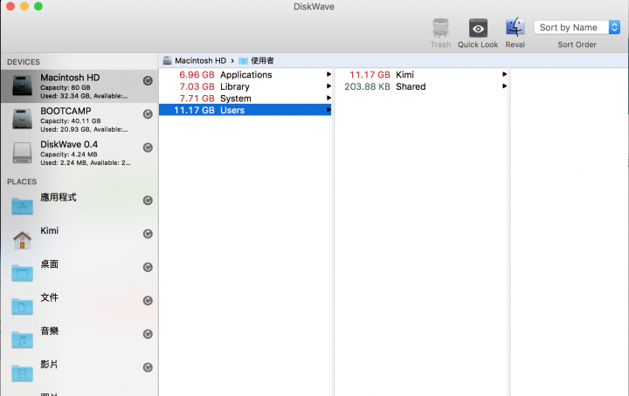Viewport: 629px width, 396px height.
Task: Close the DiskWave window
Action: coord(10,6)
